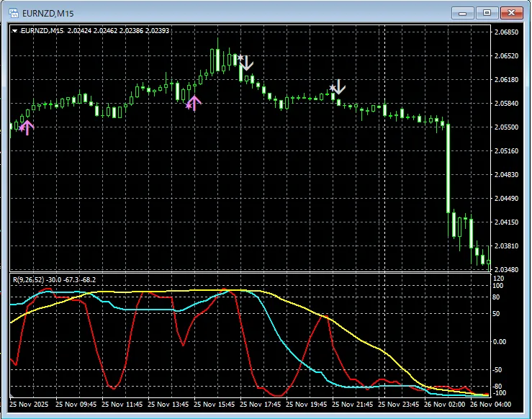Click the white down-arrow signal near 21:45
This screenshot has height=419, width=532.
(338, 87)
